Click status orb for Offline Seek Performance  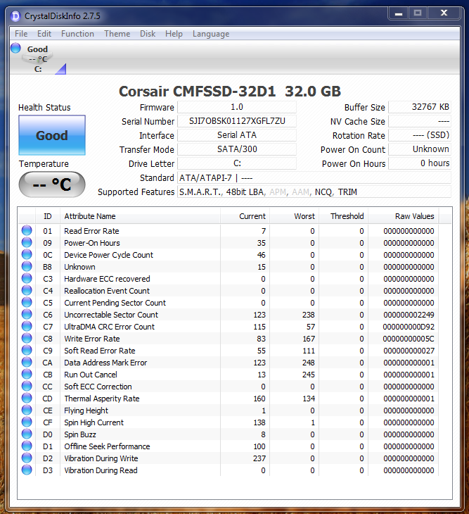point(27,446)
